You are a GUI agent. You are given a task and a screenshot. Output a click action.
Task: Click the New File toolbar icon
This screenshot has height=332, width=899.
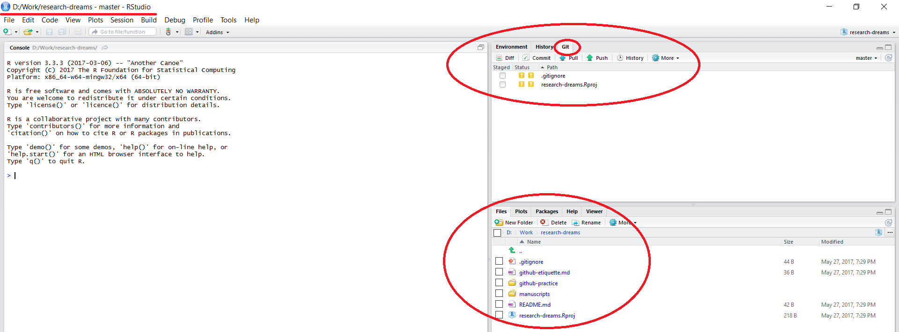tap(7, 32)
